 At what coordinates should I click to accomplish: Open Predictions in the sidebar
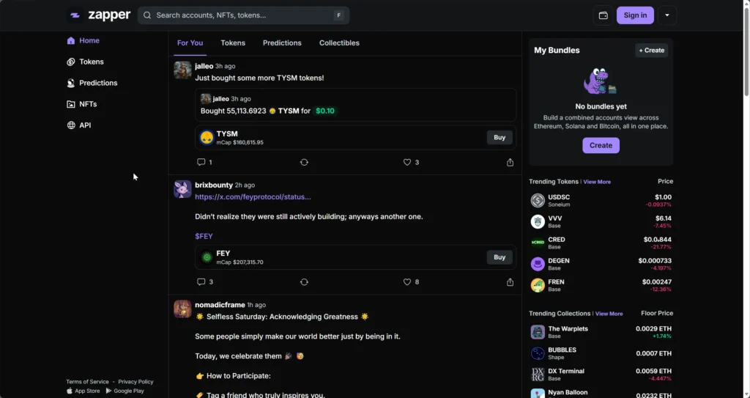(x=92, y=83)
